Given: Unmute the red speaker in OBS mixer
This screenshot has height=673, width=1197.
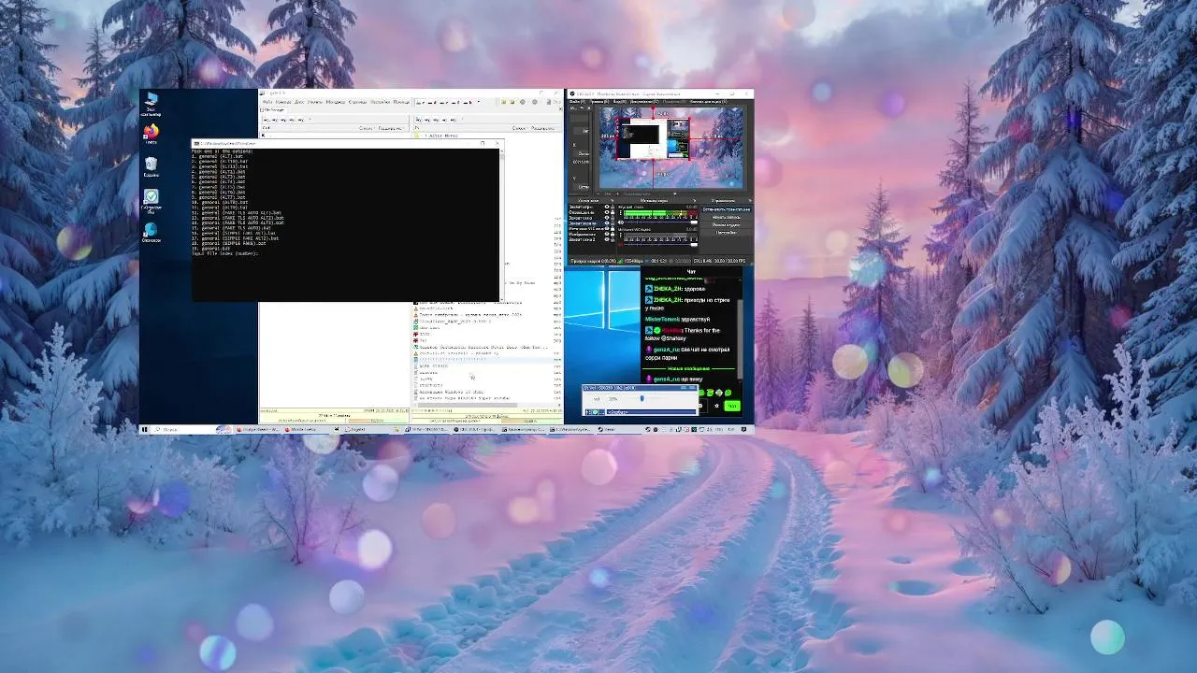Looking at the screenshot, I should coord(620,245).
